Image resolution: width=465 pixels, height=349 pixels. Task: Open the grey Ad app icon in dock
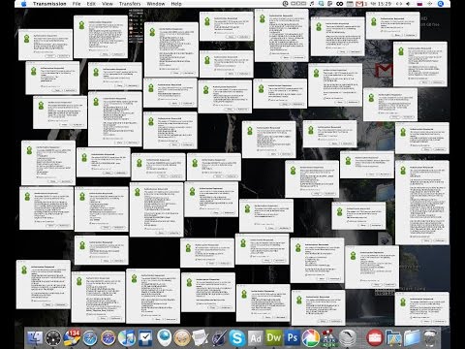256,338
